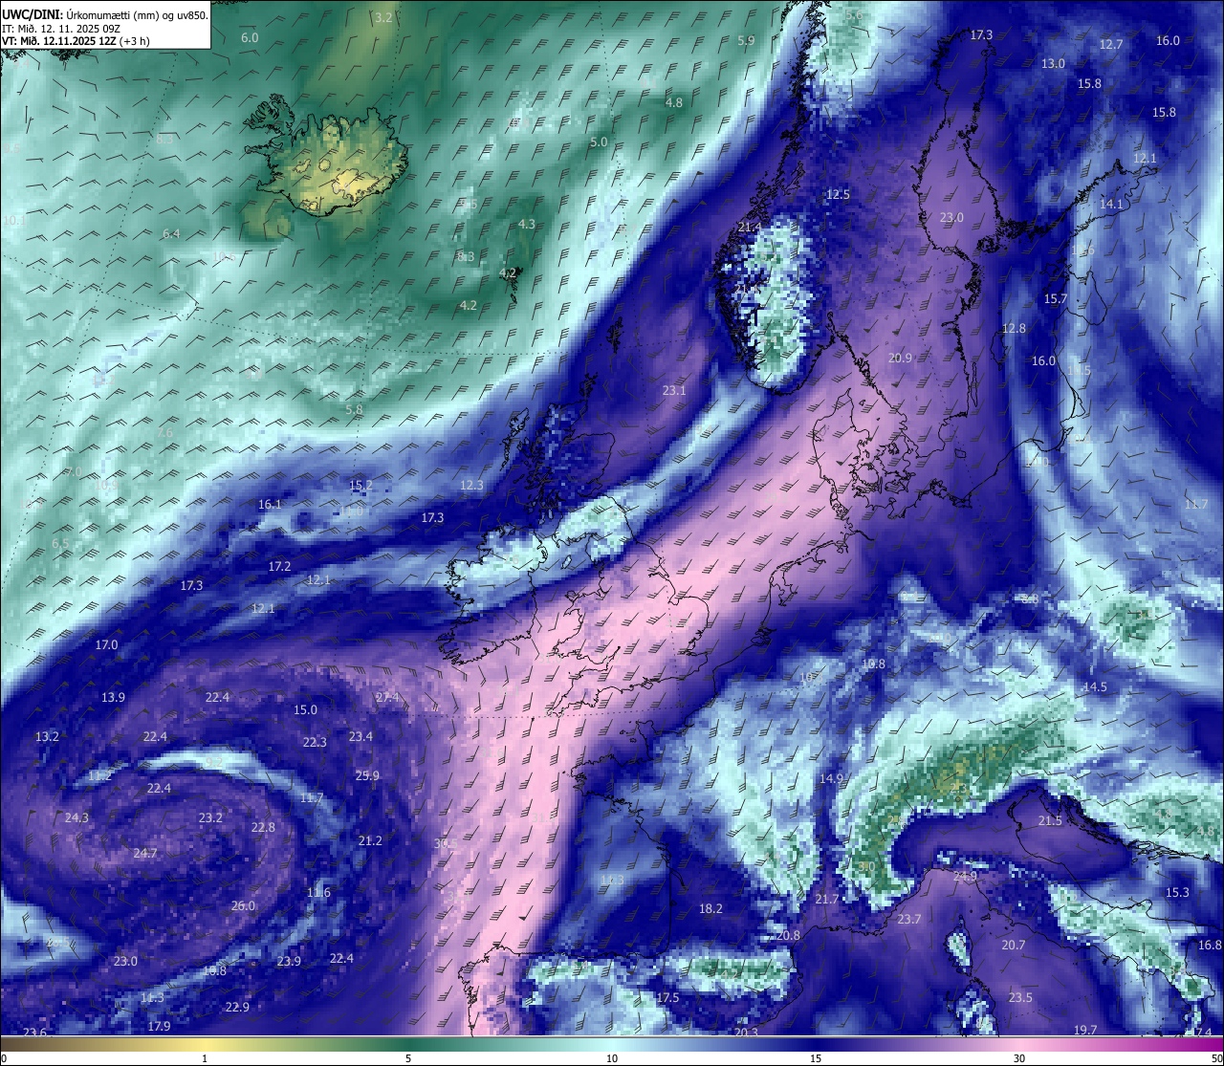Click the 21.4 value label
This screenshot has width=1224, height=1066.
tap(750, 227)
